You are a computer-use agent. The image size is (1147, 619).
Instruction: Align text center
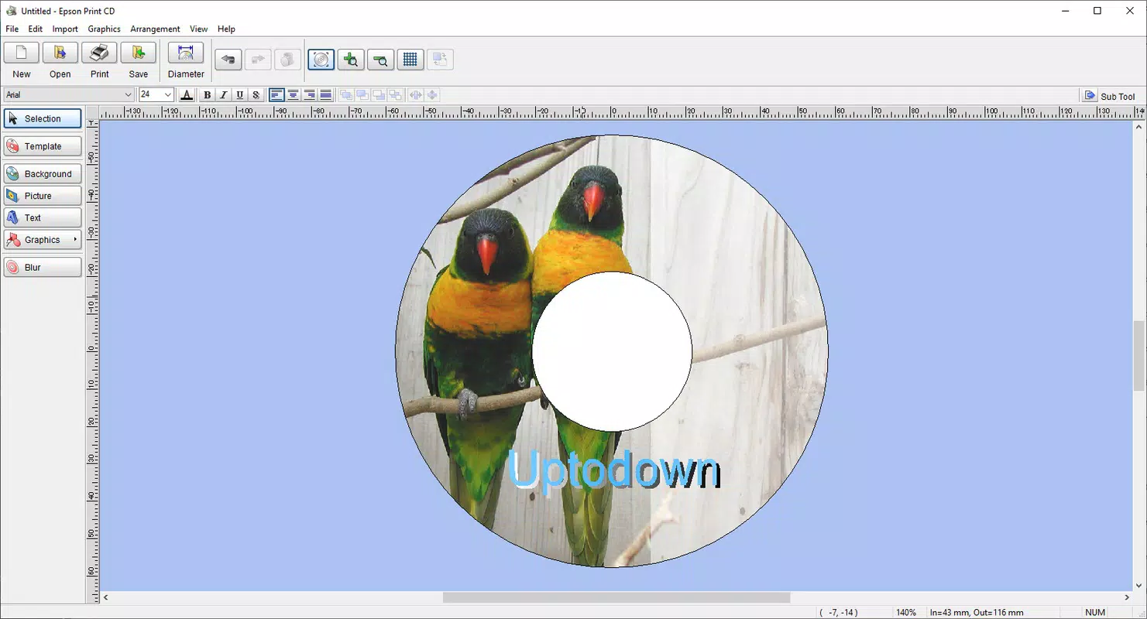tap(294, 95)
